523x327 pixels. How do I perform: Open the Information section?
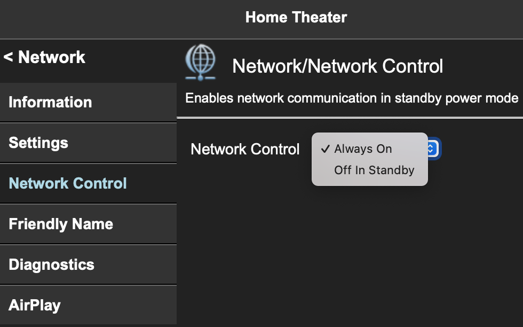pyautogui.click(x=50, y=102)
